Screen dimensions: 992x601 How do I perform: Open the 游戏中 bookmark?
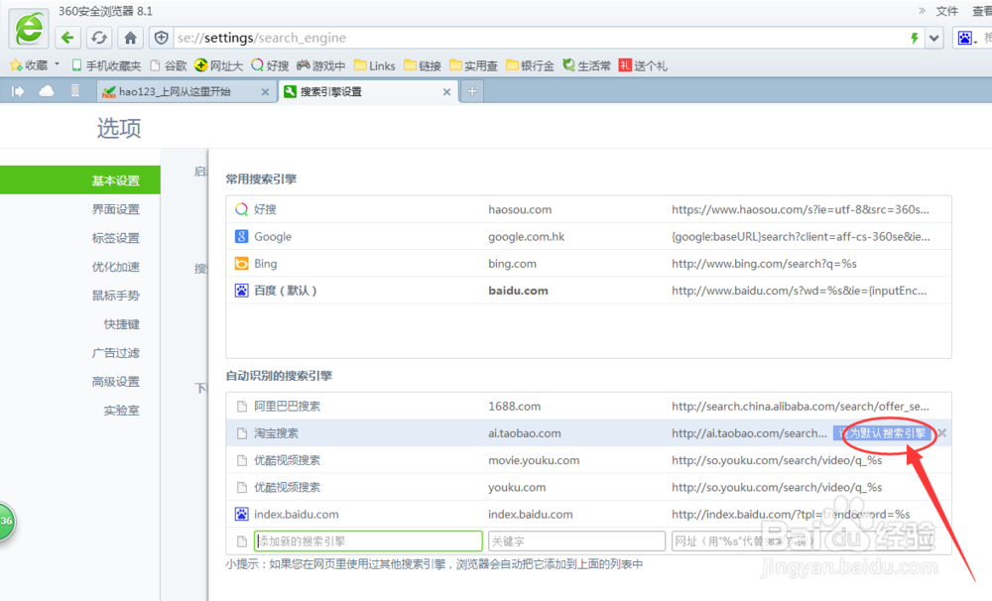321,65
